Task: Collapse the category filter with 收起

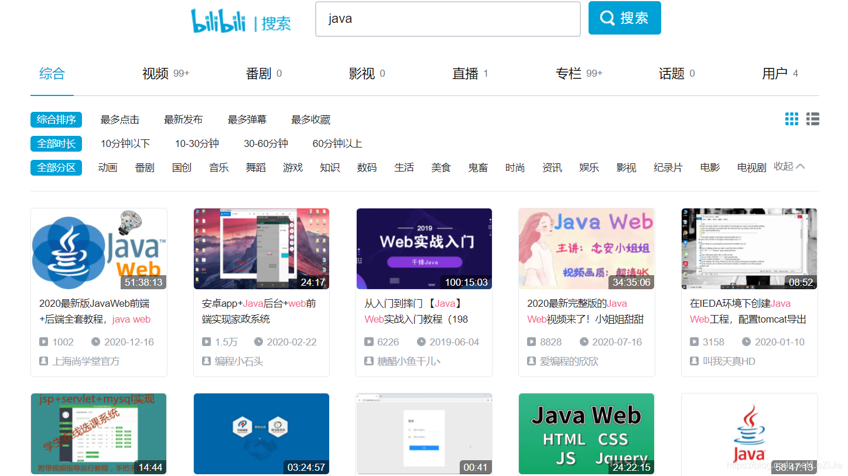Action: [x=789, y=166]
